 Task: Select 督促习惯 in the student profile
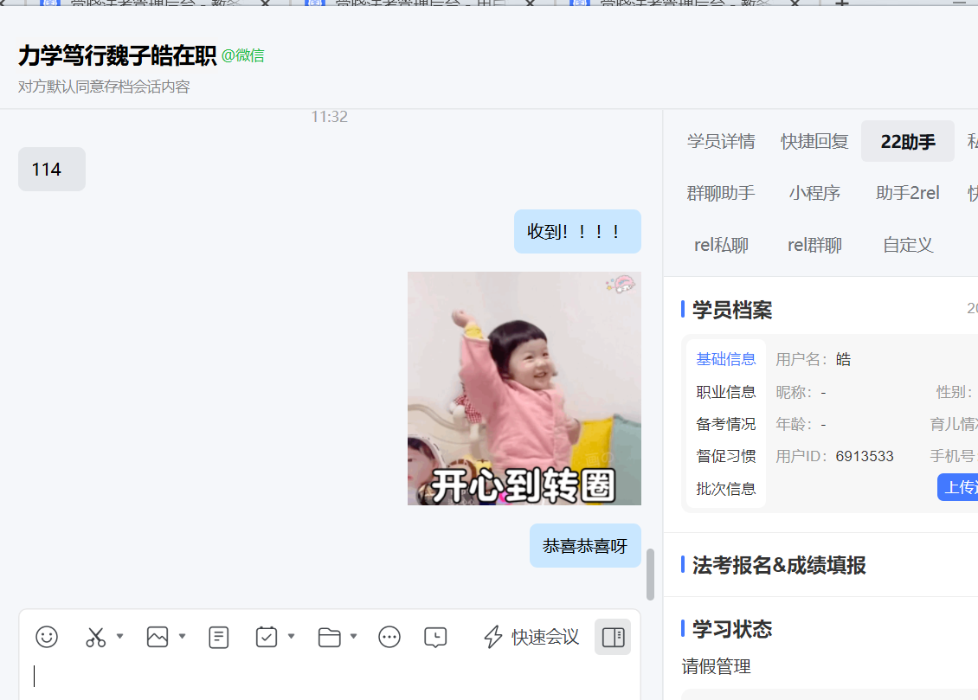point(726,456)
